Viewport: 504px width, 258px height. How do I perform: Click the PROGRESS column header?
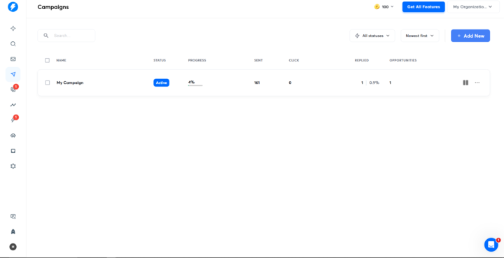coord(197,60)
